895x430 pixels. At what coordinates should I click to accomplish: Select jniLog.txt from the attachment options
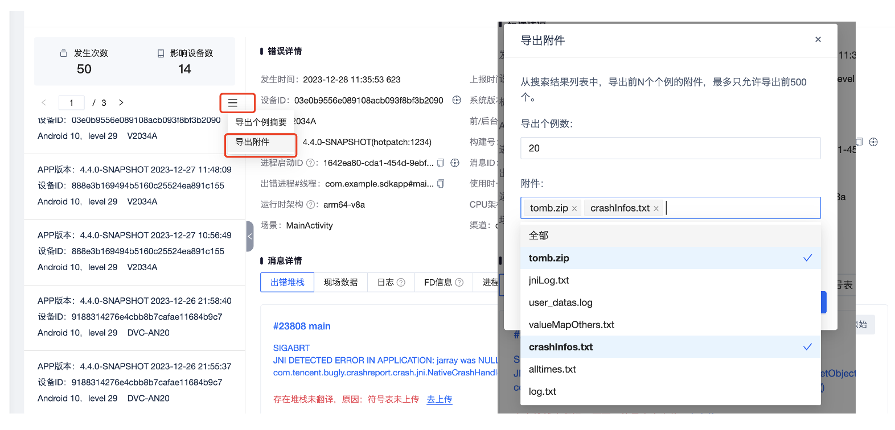(x=549, y=280)
